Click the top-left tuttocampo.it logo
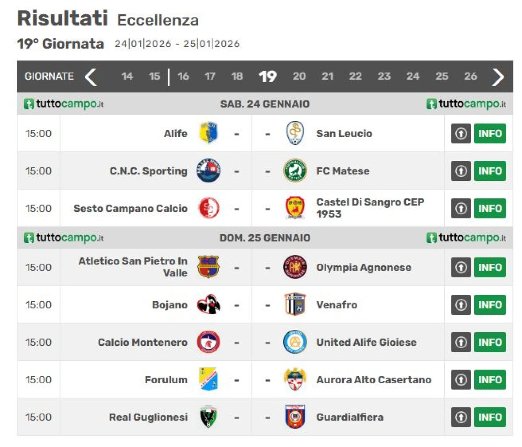The height and width of the screenshot is (447, 522). [64, 104]
